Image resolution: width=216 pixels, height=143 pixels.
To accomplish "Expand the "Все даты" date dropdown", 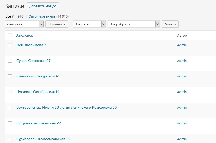I will [89, 24].
